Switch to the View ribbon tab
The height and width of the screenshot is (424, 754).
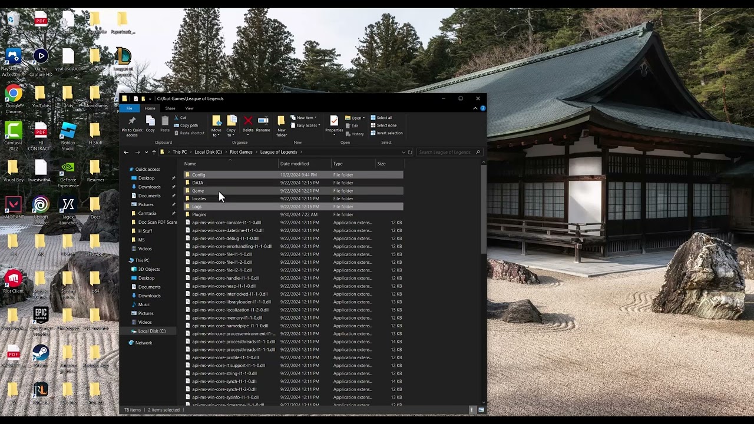click(190, 108)
